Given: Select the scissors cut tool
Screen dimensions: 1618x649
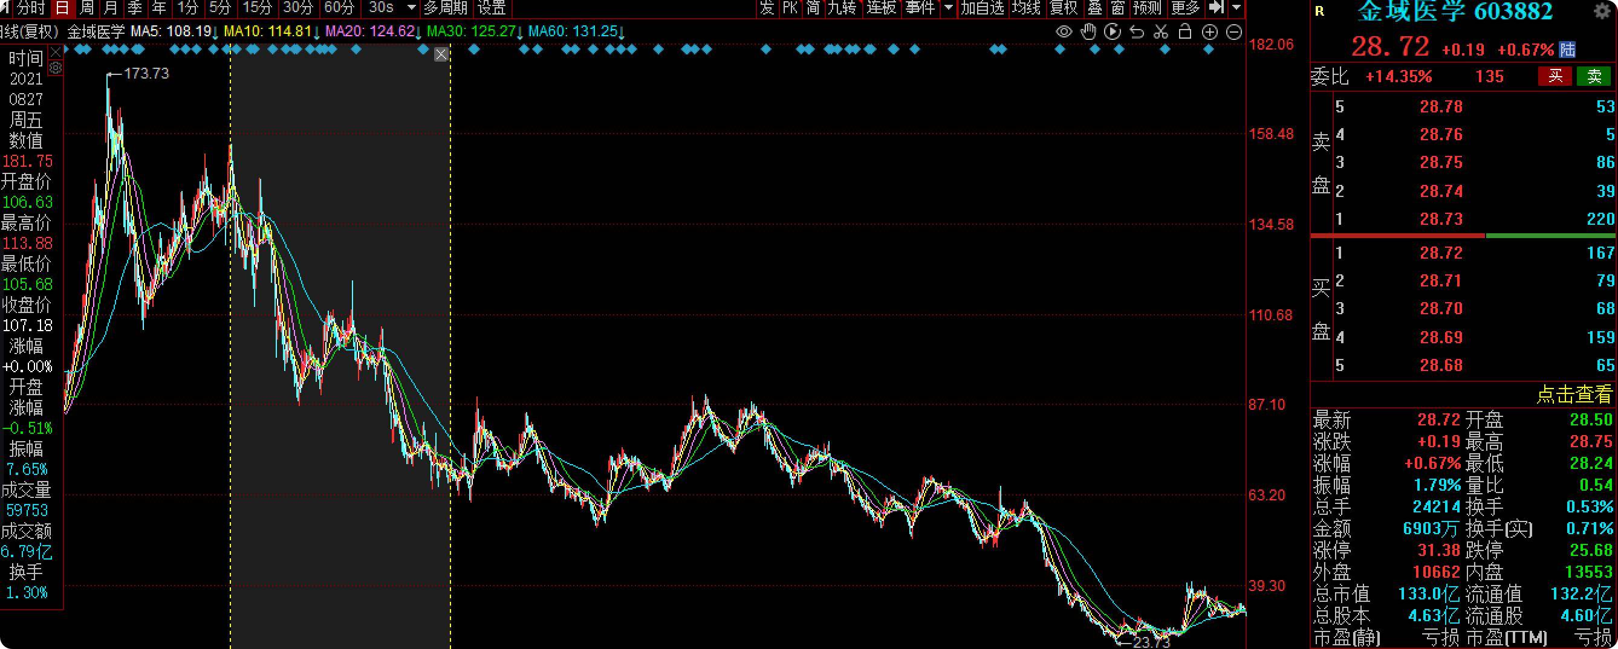Looking at the screenshot, I should [1161, 31].
